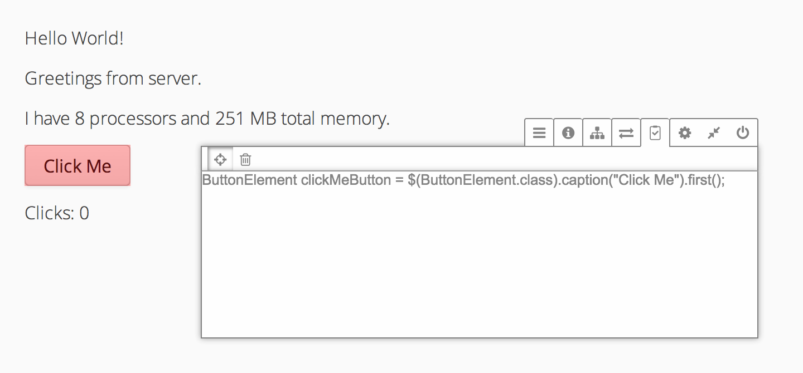Screen dimensions: 803x373
Task: Minimize the debug window with arrows icon
Action: (713, 132)
